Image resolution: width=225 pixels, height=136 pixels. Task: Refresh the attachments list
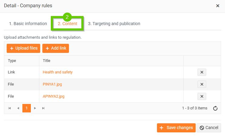click(x=215, y=108)
